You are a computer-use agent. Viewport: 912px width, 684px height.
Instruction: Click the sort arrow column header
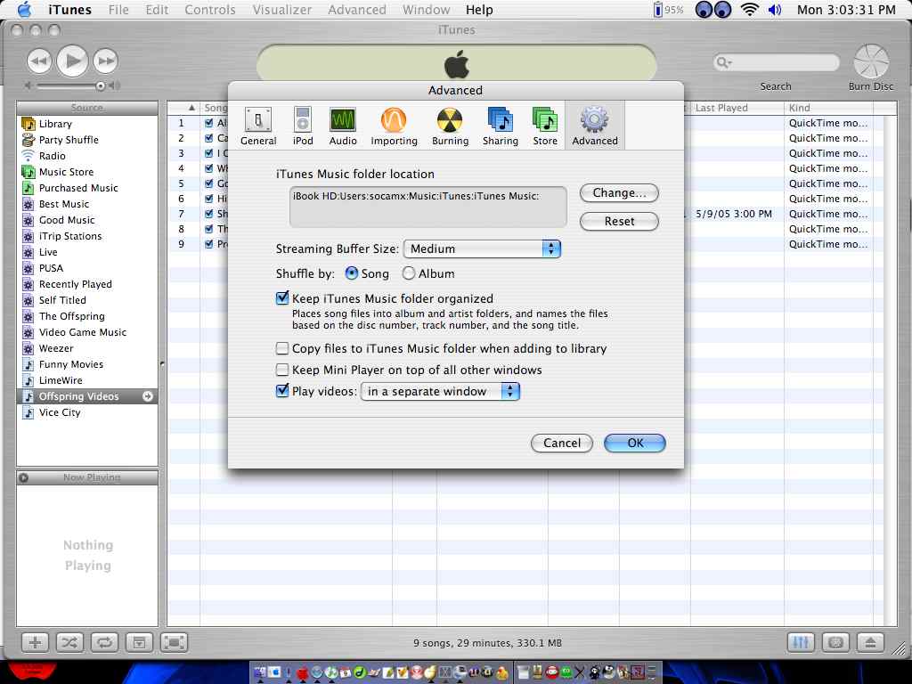pos(183,108)
